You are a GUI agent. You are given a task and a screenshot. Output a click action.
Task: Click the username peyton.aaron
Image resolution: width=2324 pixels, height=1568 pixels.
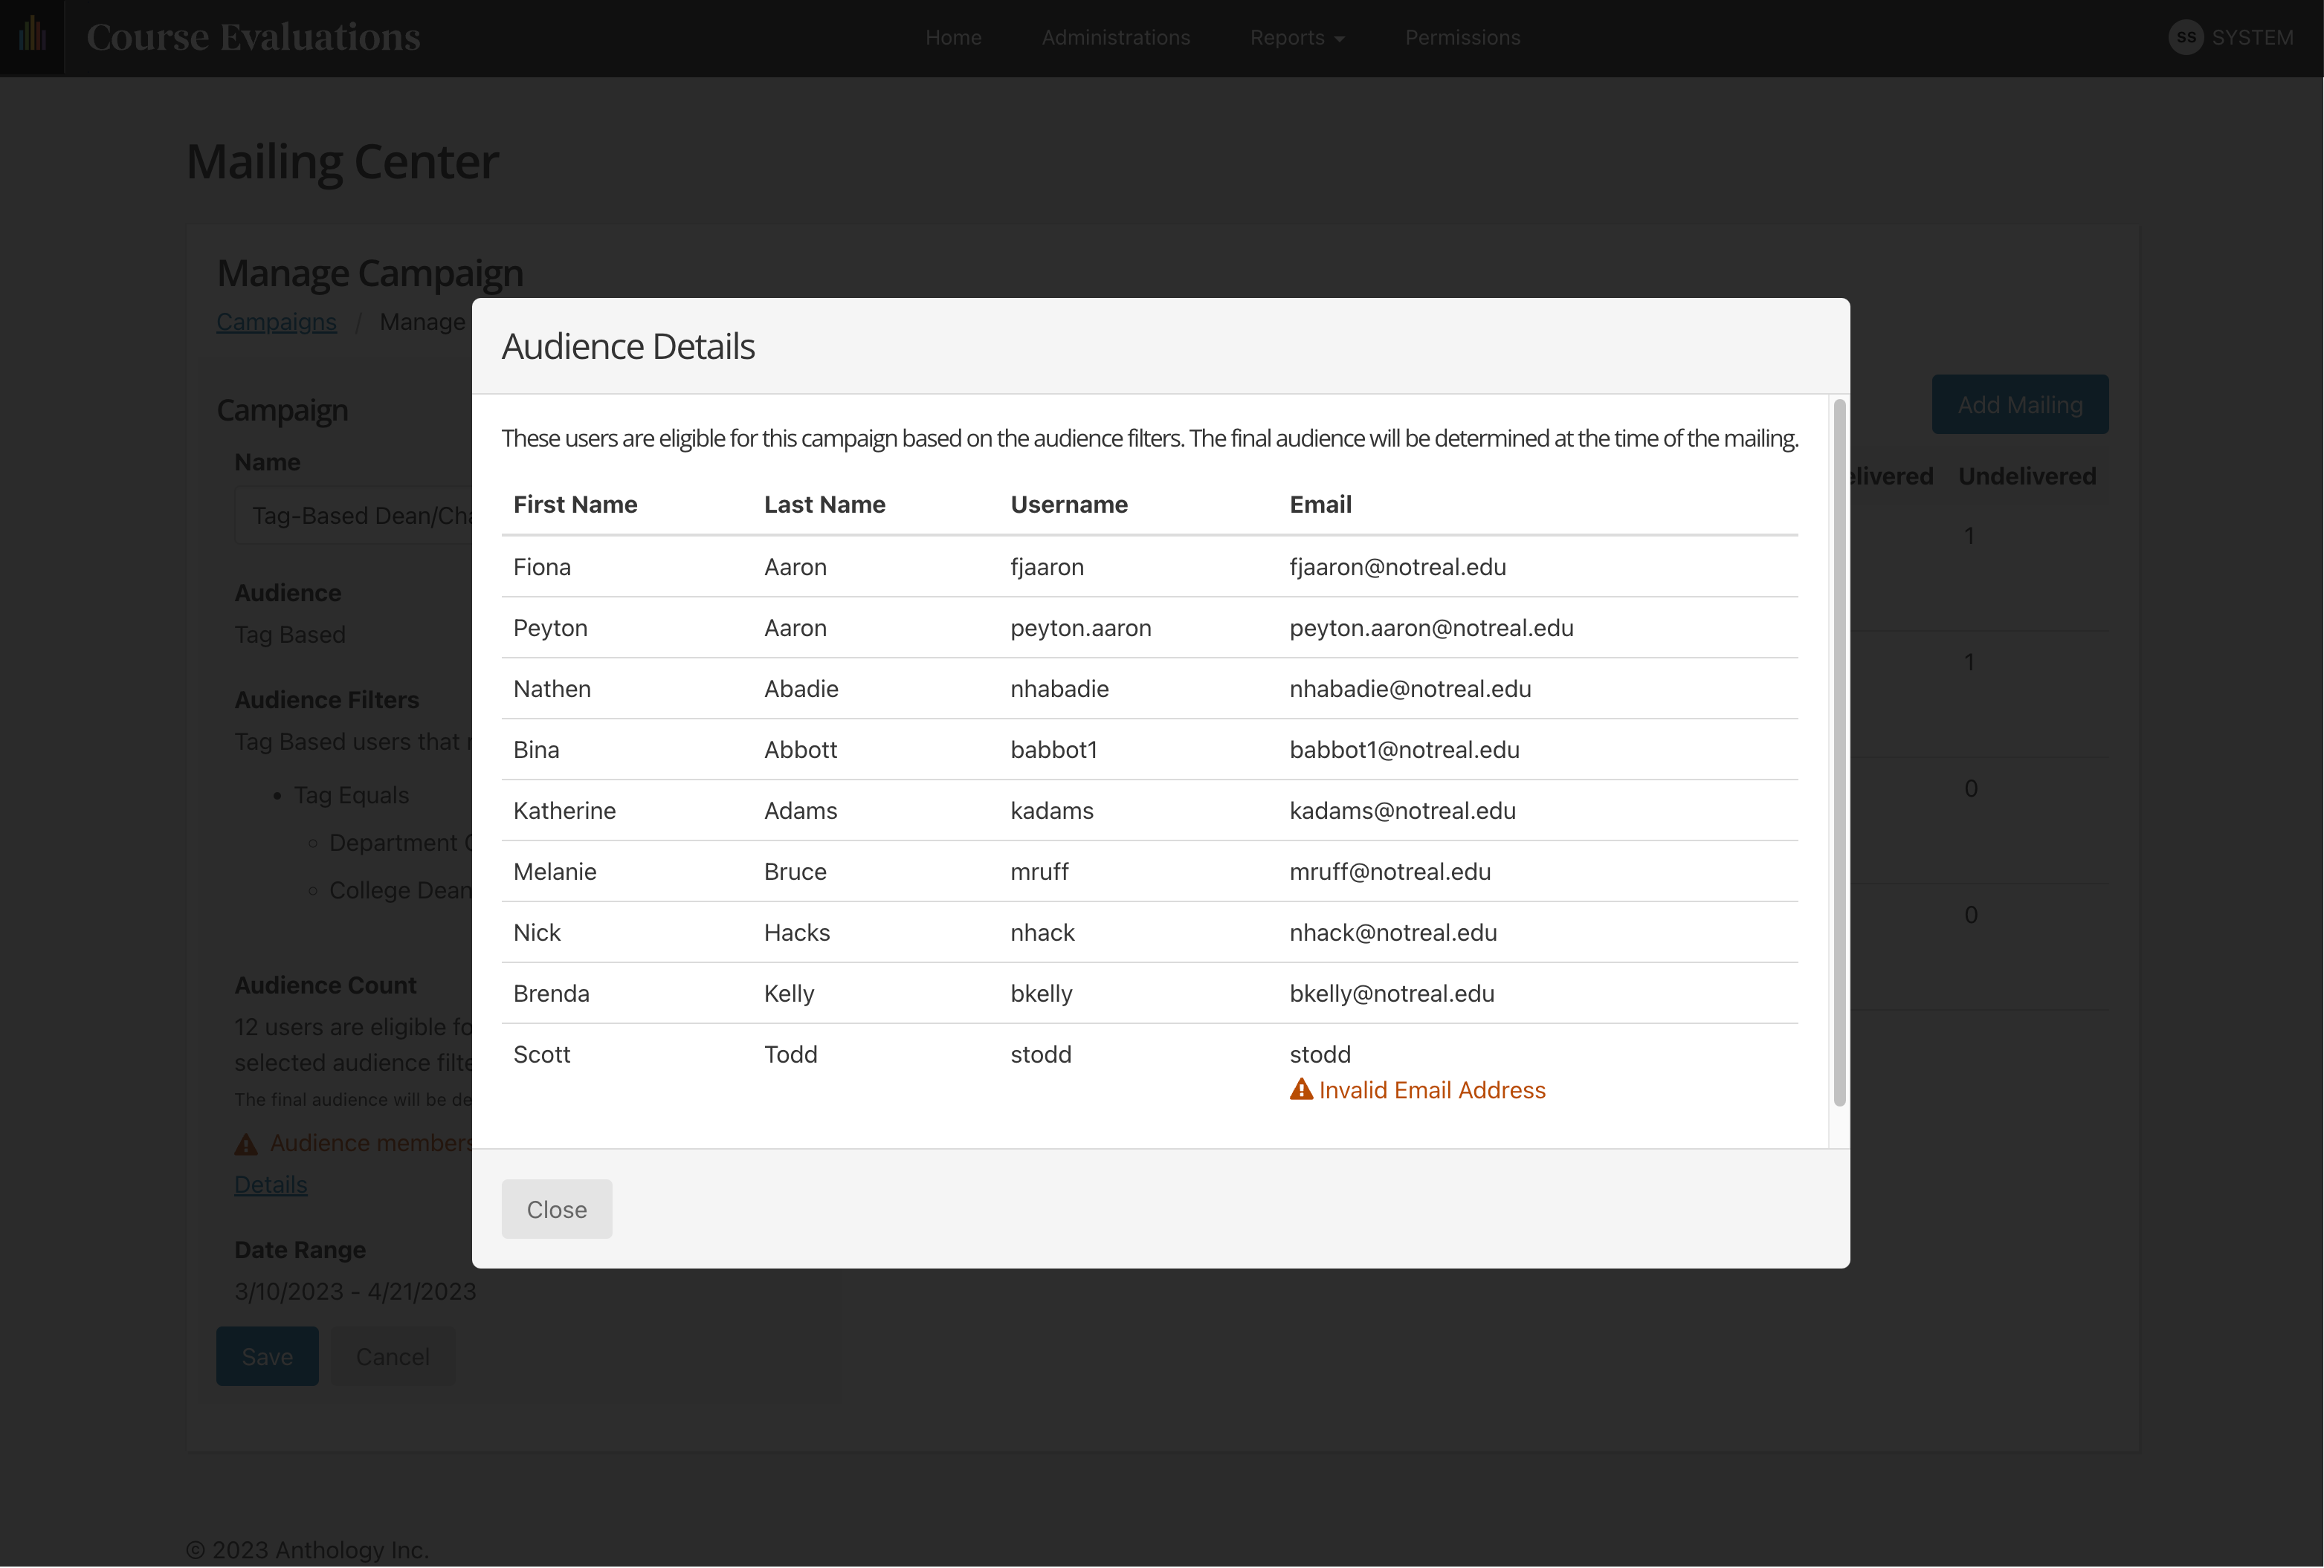[x=1081, y=629]
